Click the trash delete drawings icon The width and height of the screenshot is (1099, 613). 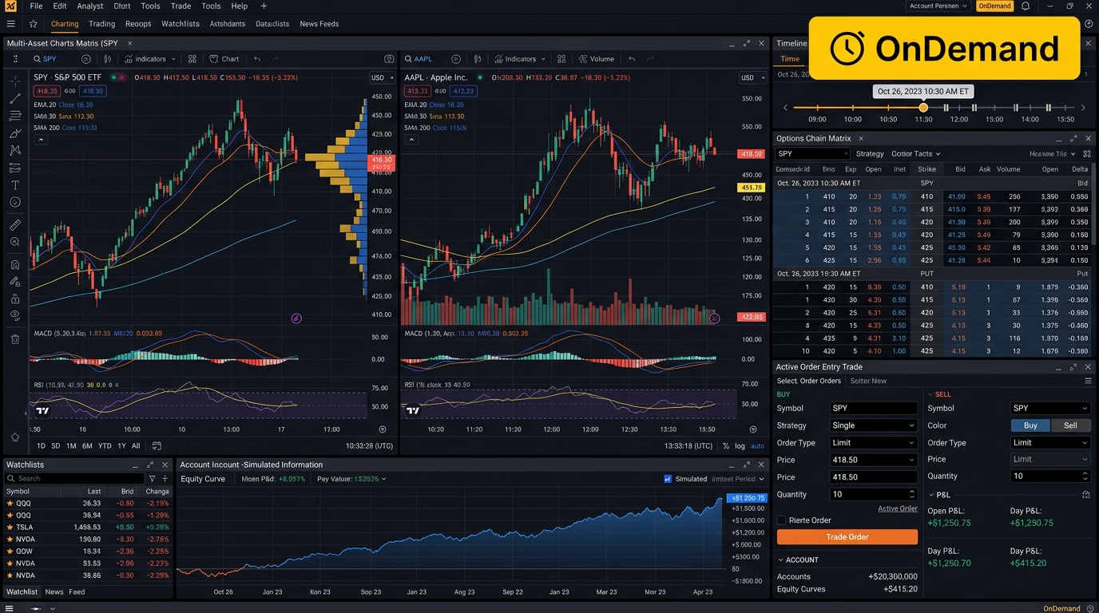click(14, 339)
